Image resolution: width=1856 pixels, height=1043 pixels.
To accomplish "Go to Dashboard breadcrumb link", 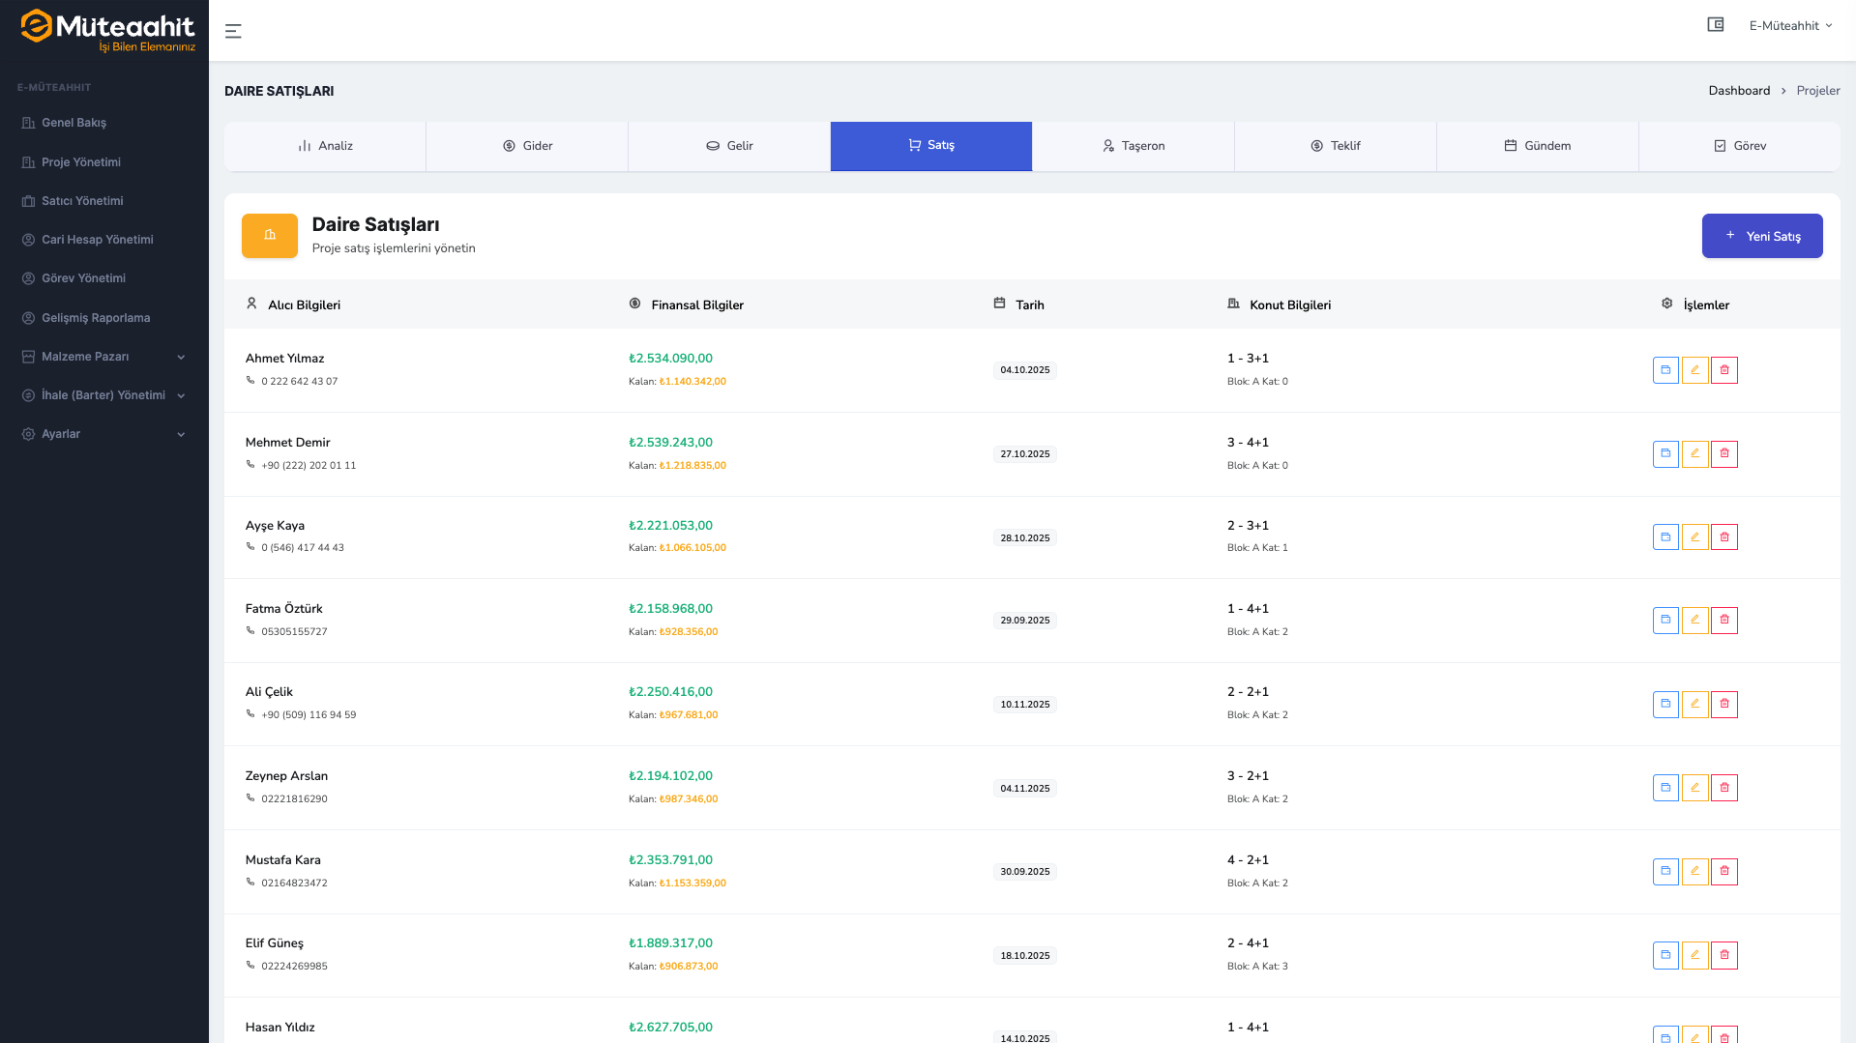I will [1738, 91].
